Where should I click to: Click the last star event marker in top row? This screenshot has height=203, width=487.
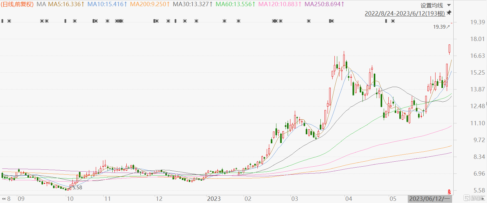point(393,21)
